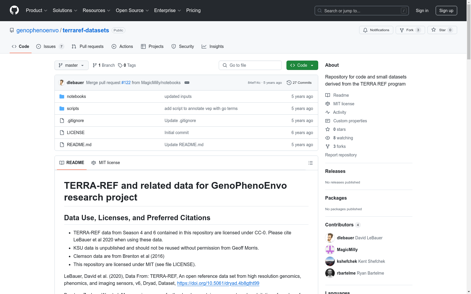Expand the Resources menu

[x=97, y=10]
